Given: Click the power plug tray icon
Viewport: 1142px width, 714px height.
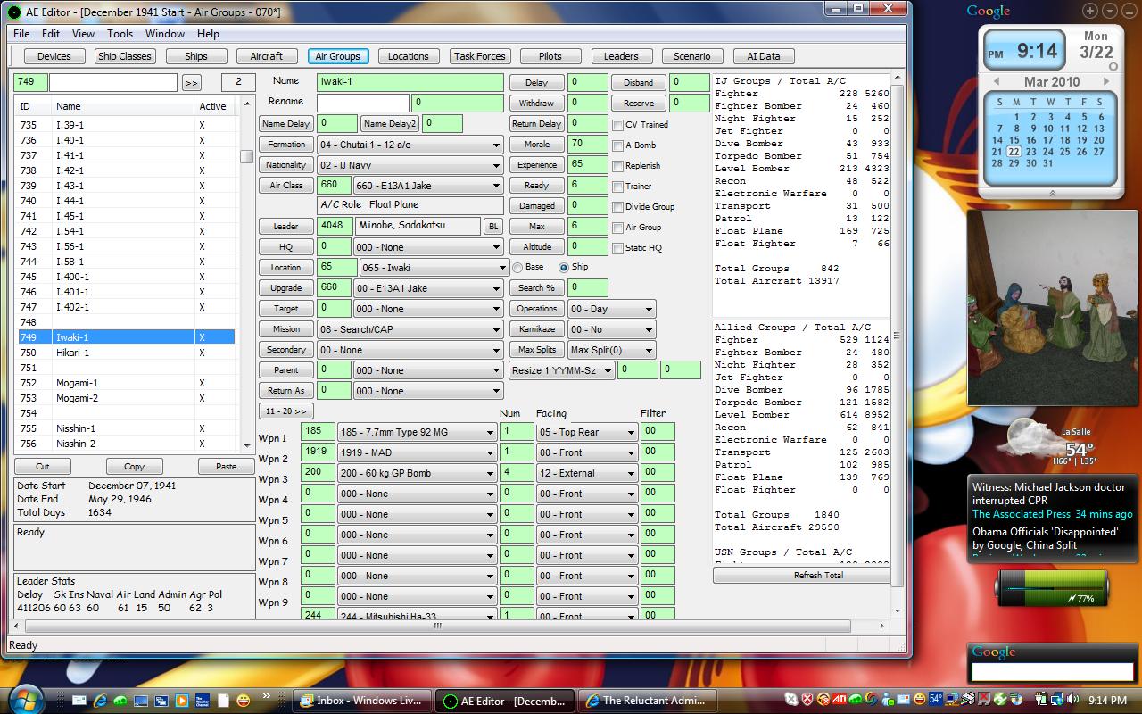Looking at the screenshot, I should [x=1041, y=699].
